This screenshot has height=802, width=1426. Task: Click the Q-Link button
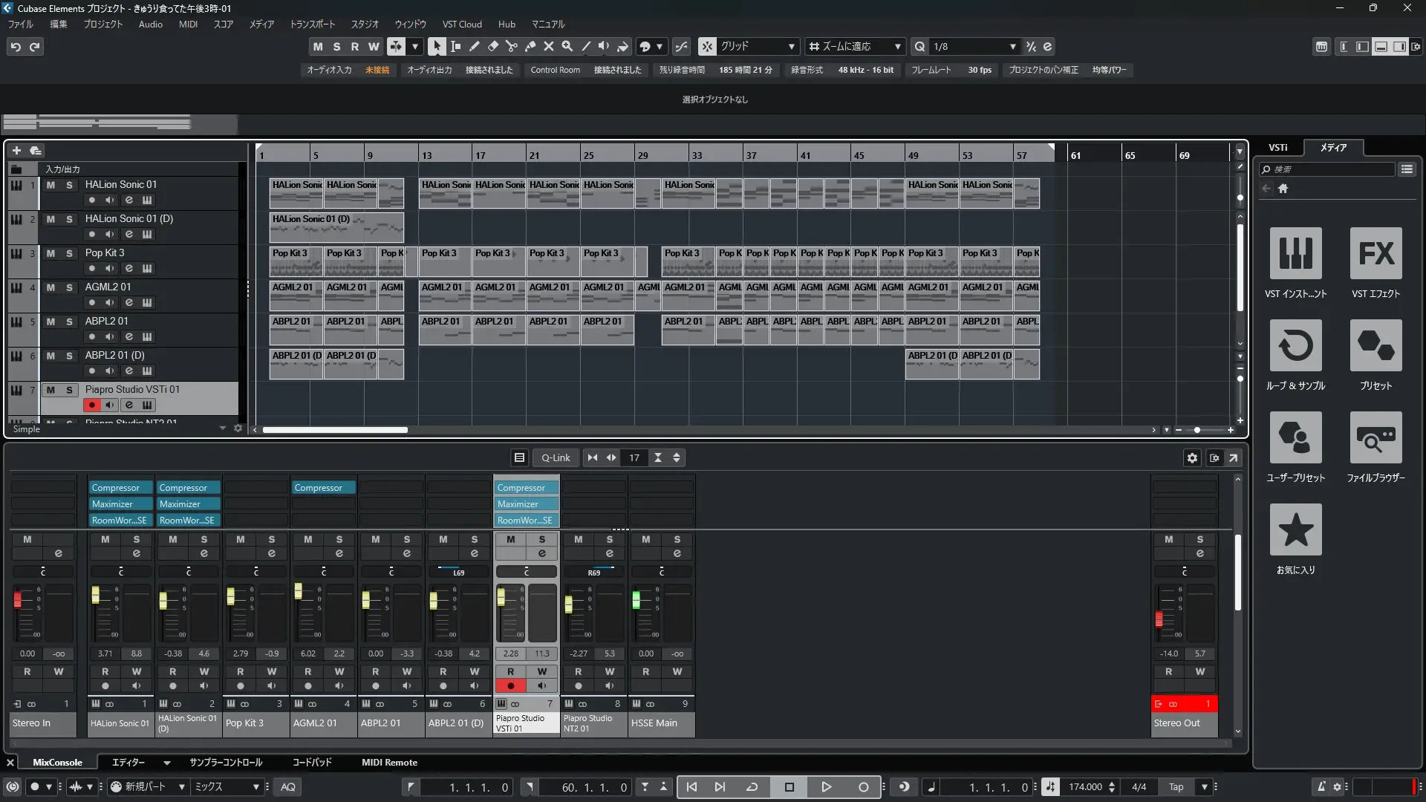pyautogui.click(x=556, y=458)
